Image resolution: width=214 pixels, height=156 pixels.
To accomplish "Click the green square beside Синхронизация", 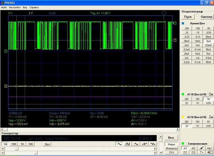I will point(183,144).
